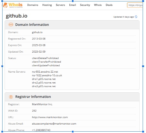Select the registered date 2013-03-08
This screenshot has height=133, width=146.
pyautogui.click(x=39, y=39)
